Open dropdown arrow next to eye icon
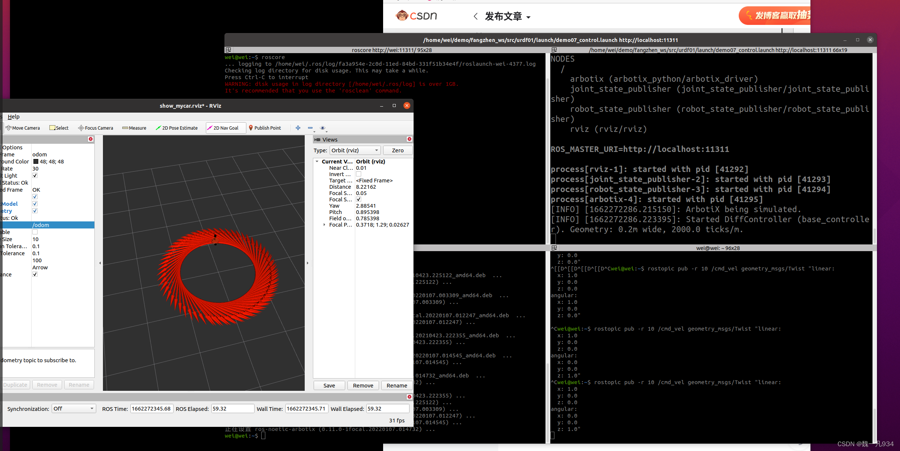The width and height of the screenshot is (900, 451). coord(327,132)
